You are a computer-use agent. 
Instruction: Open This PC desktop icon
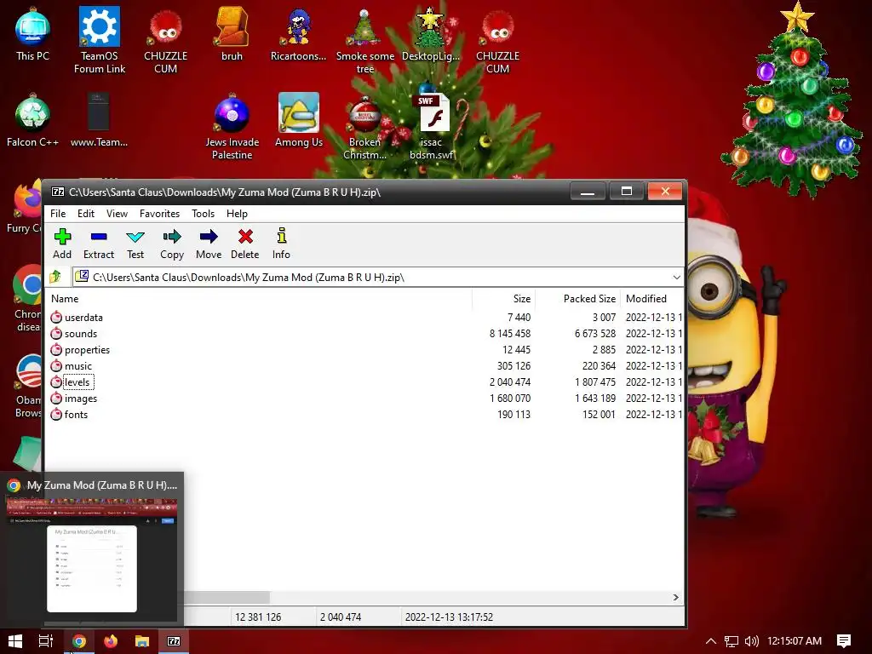[32, 33]
